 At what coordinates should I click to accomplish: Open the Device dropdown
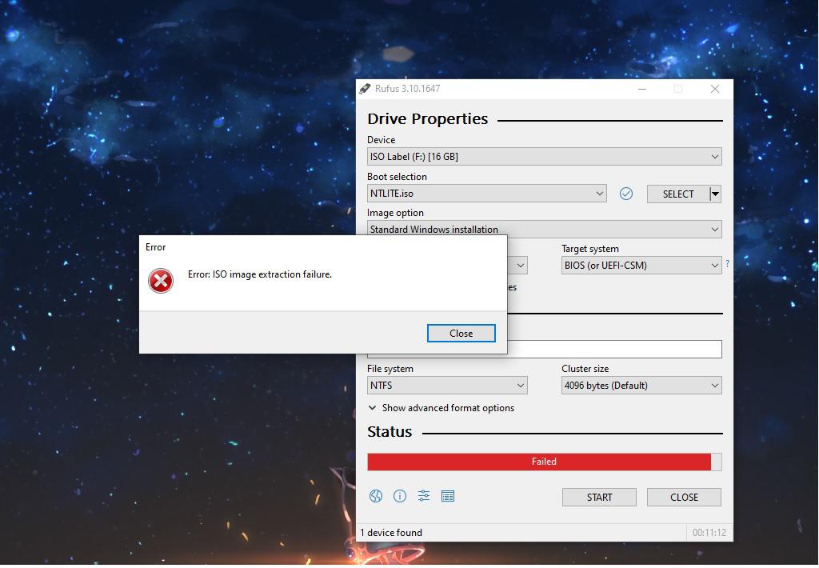point(544,157)
